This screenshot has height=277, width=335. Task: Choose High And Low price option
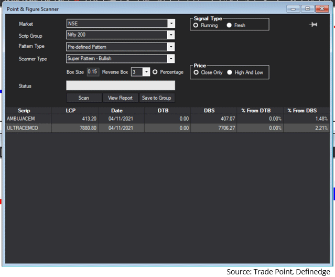pos(230,72)
